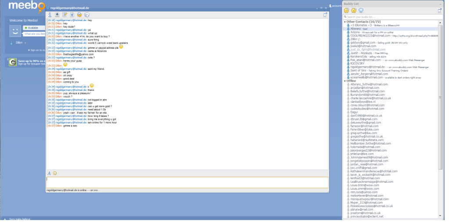This screenshot has width=449, height=224.
Task: Collapse the Other Contacts group
Action: [345, 22]
